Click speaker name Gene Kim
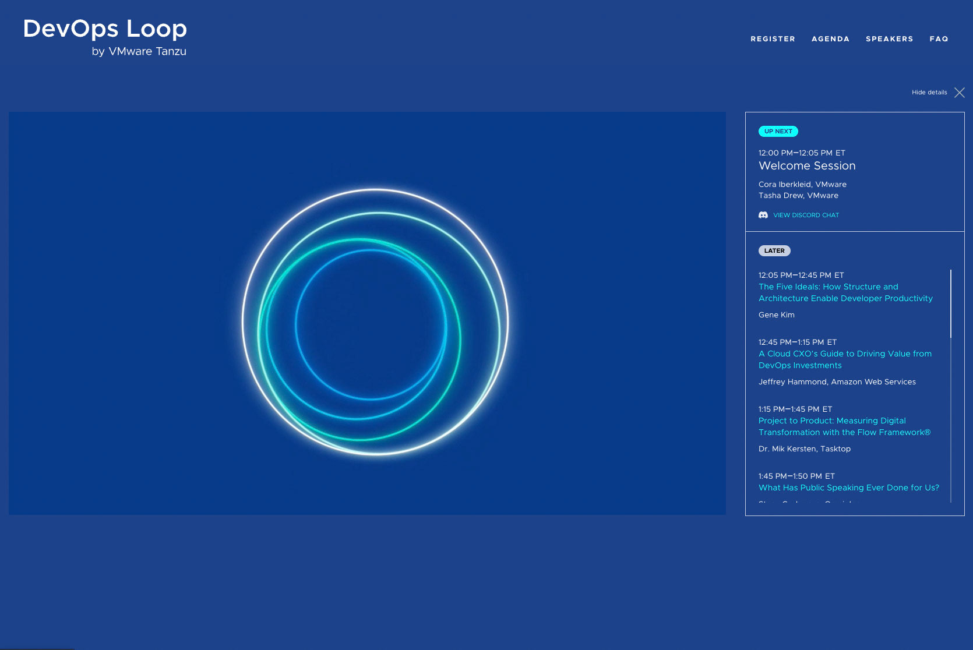This screenshot has height=650, width=973. tap(776, 315)
